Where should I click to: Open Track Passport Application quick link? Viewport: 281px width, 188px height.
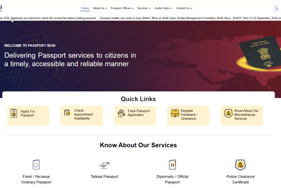pos(135,116)
